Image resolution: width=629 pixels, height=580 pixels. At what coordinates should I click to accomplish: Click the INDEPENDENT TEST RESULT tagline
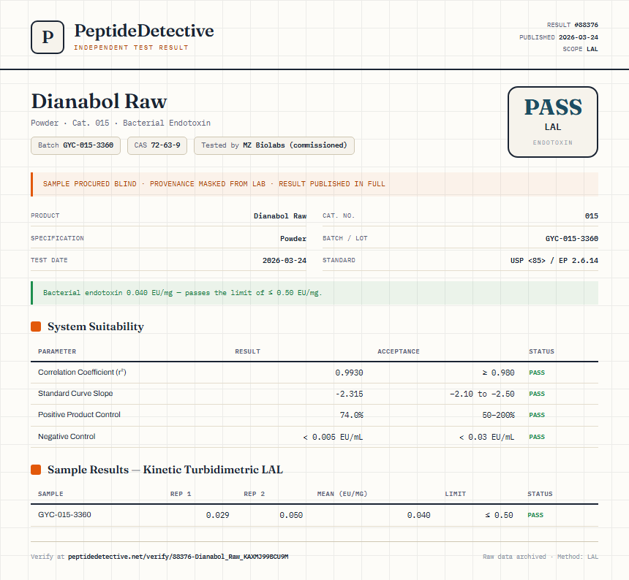(131, 47)
